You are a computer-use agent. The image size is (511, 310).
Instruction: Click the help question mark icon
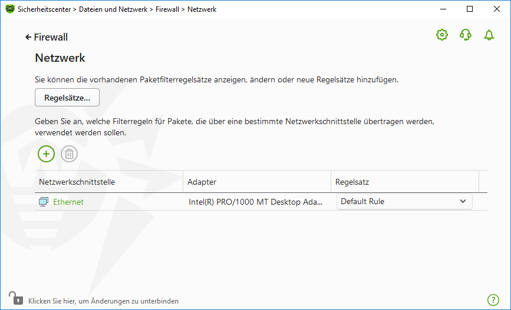click(x=493, y=300)
